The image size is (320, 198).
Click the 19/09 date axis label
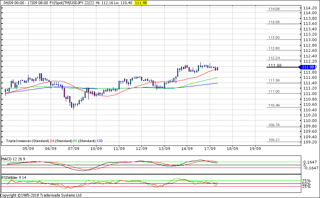[255, 149]
